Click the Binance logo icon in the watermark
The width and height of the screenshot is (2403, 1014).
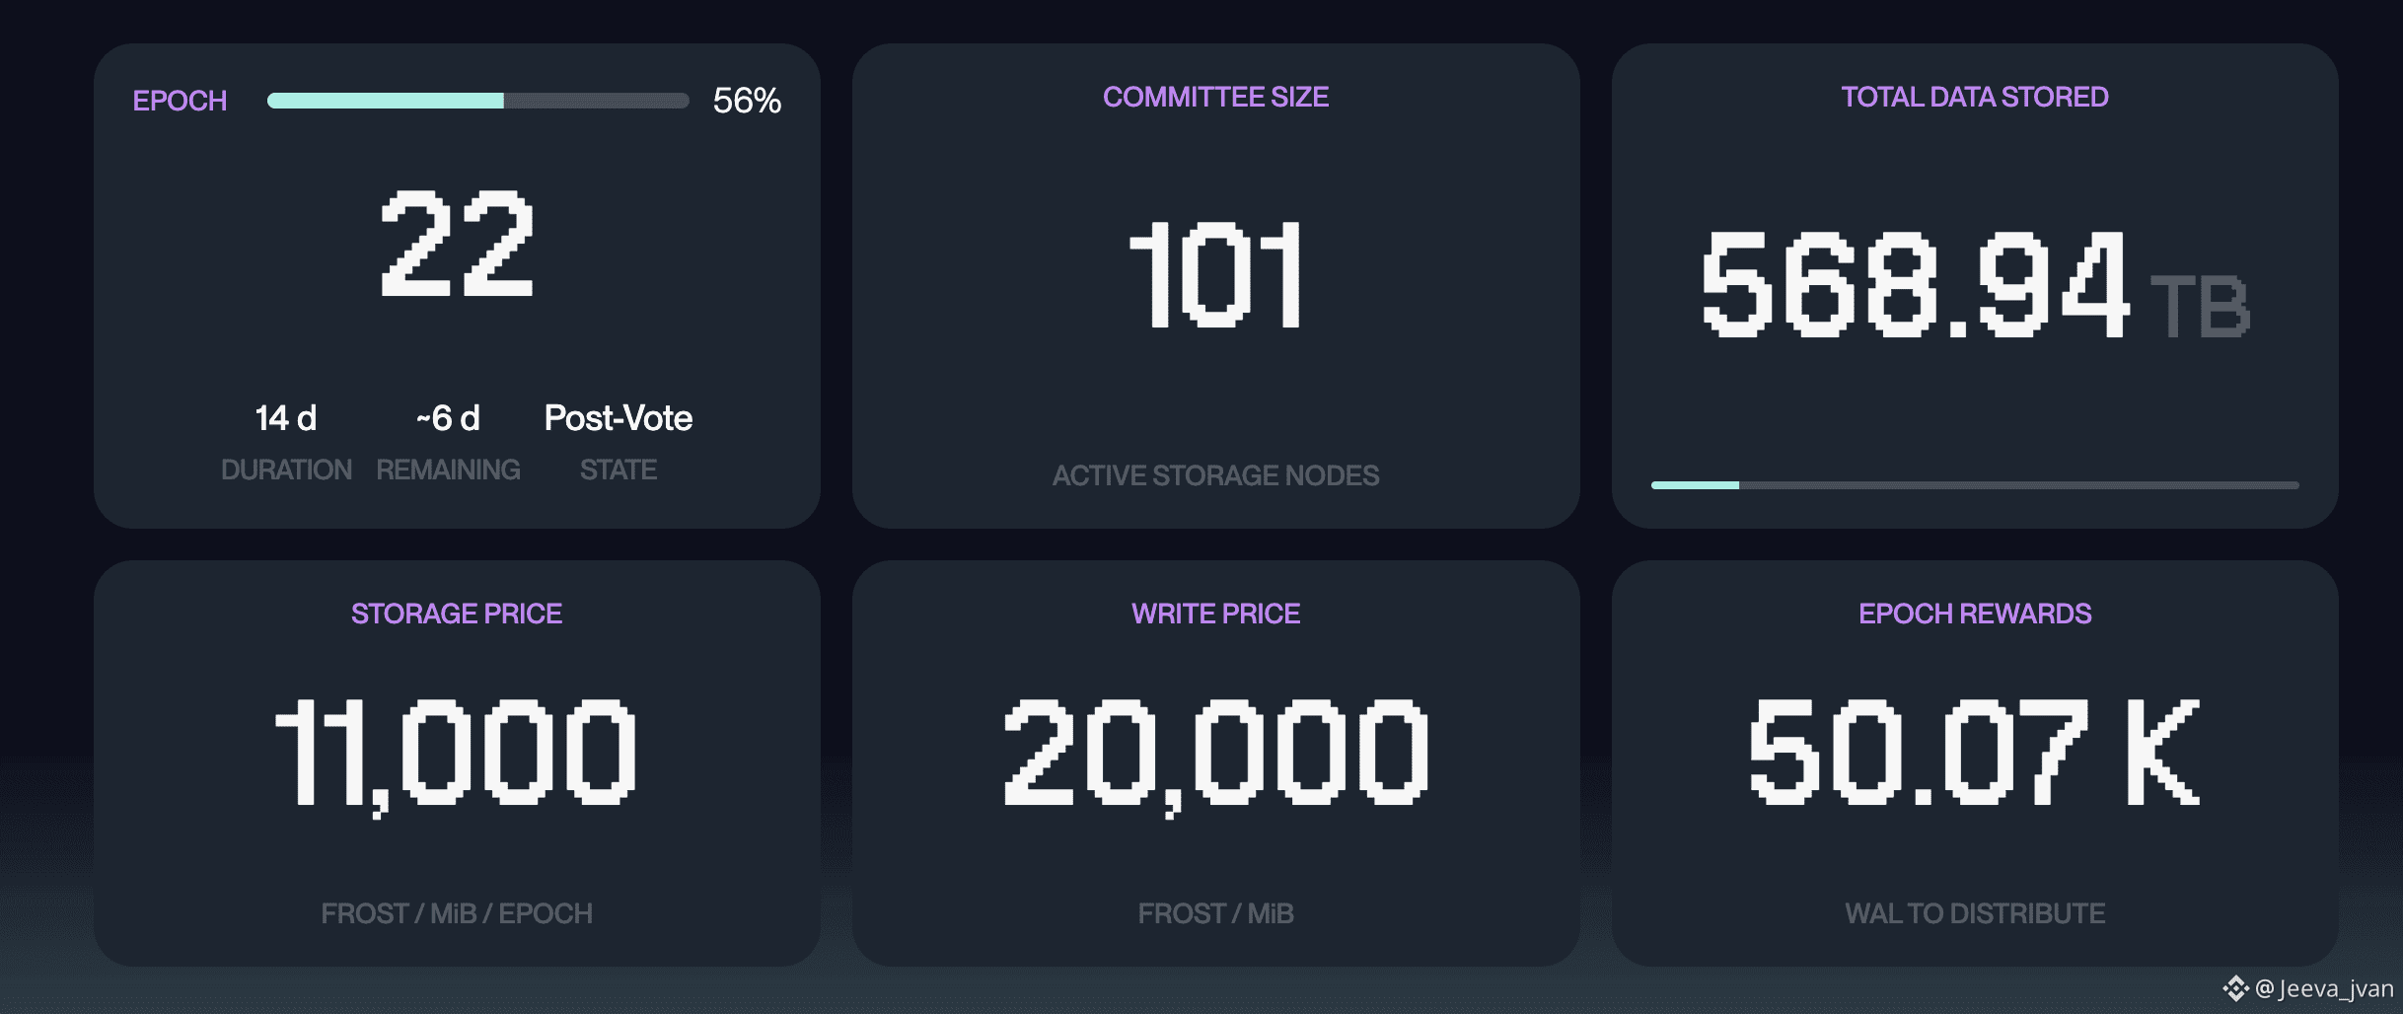tap(2235, 987)
